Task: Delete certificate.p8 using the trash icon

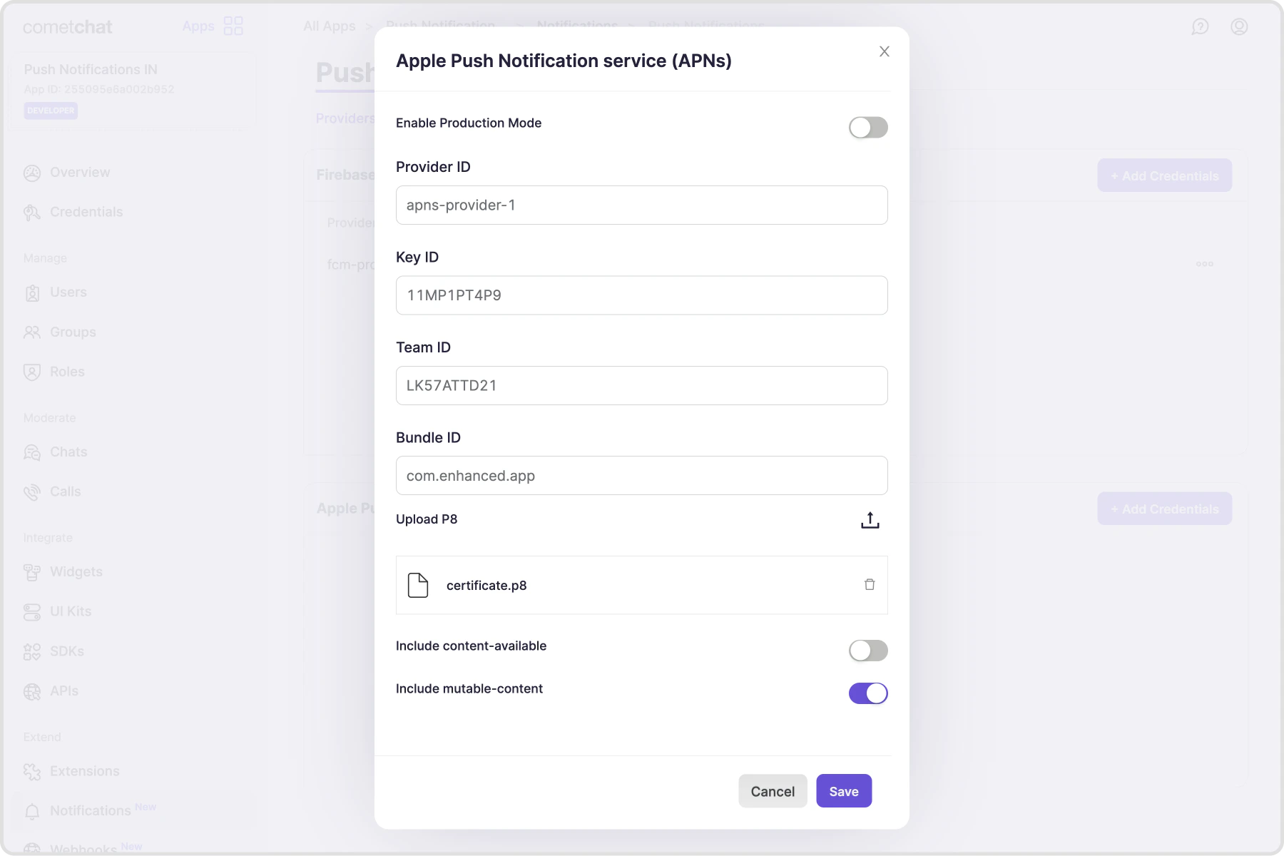Action: pyautogui.click(x=869, y=584)
